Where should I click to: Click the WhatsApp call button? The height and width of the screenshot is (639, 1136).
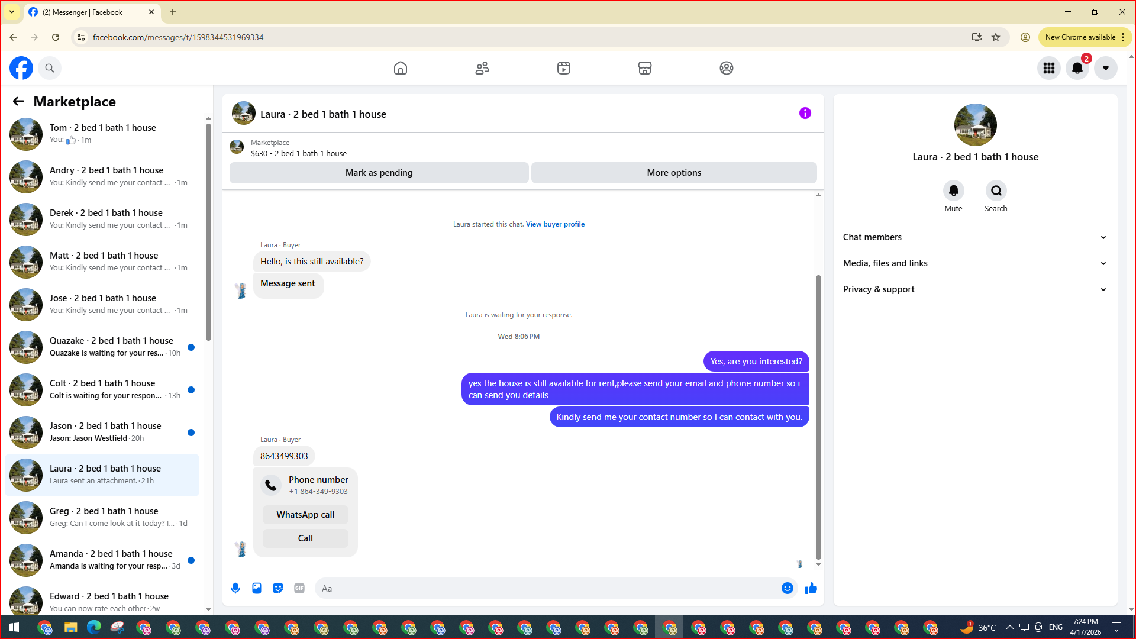click(305, 515)
